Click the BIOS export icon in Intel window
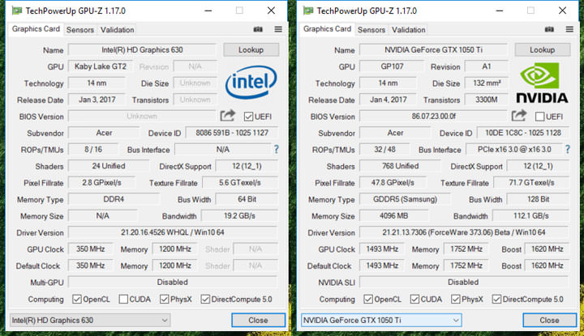 point(228,117)
